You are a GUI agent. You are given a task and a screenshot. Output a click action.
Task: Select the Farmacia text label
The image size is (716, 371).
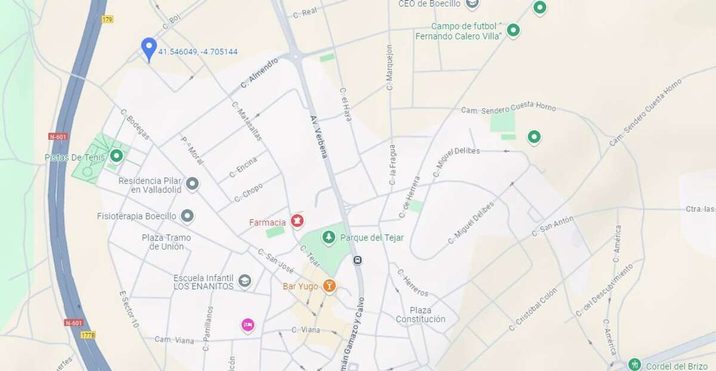267,222
